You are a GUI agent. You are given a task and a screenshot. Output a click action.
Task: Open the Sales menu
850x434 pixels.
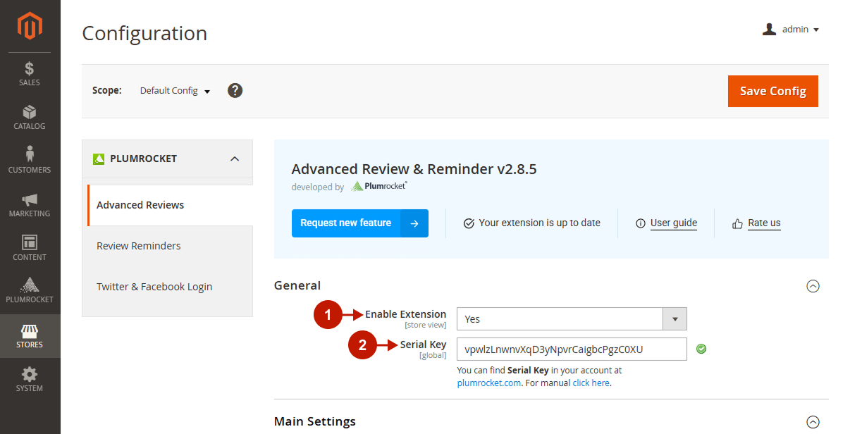[x=30, y=74]
